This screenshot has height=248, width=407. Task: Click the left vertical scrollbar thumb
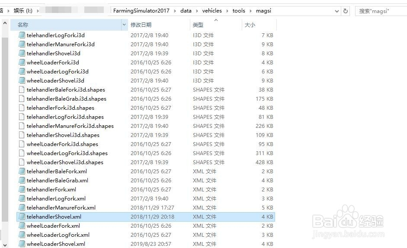[5, 130]
